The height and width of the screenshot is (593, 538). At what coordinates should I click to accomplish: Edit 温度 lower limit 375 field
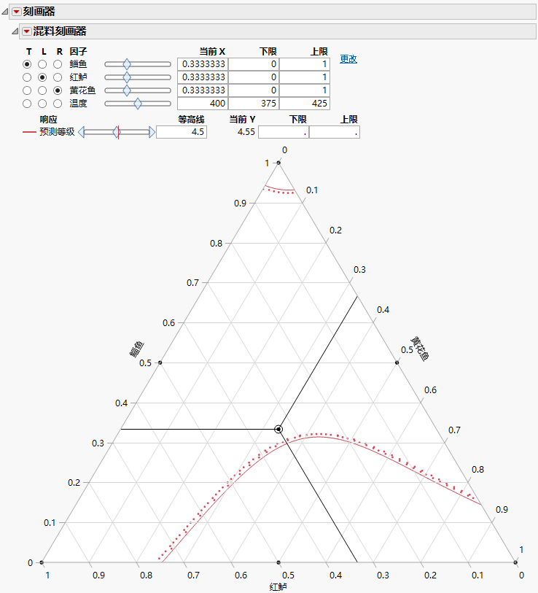(x=254, y=104)
